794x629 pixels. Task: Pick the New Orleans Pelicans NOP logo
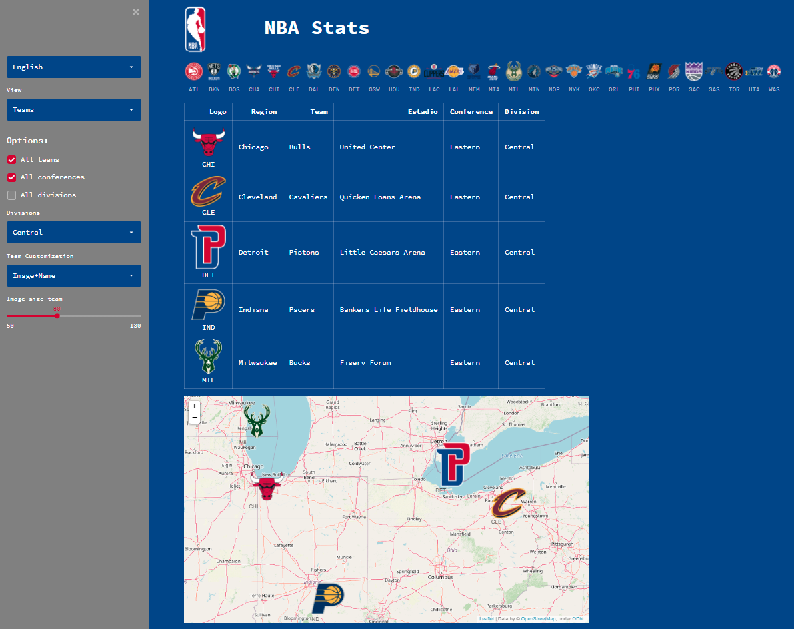pyautogui.click(x=554, y=72)
